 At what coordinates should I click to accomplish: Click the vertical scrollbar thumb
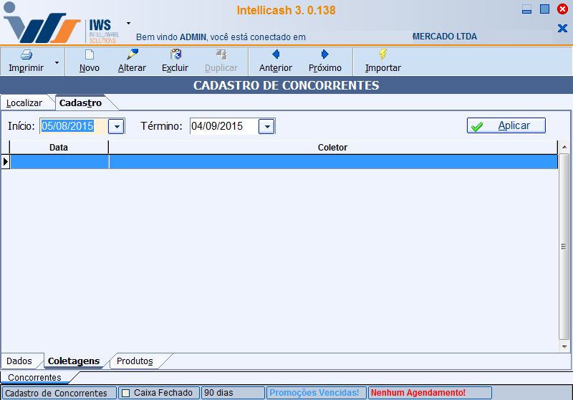[x=564, y=247]
